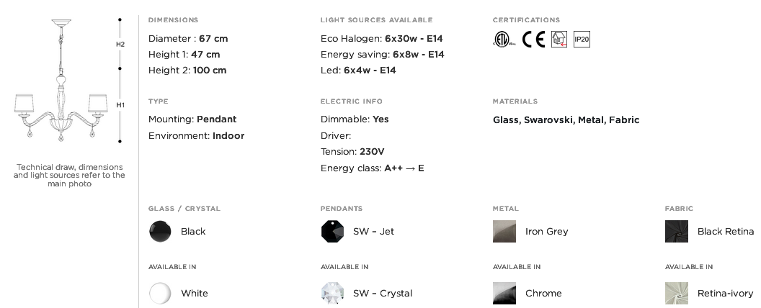Choose the SW – Jet pendant icon
This screenshot has height=308, width=761.
tap(332, 232)
